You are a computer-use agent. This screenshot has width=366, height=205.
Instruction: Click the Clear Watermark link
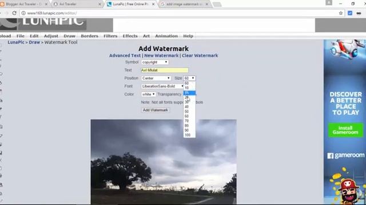click(200, 56)
